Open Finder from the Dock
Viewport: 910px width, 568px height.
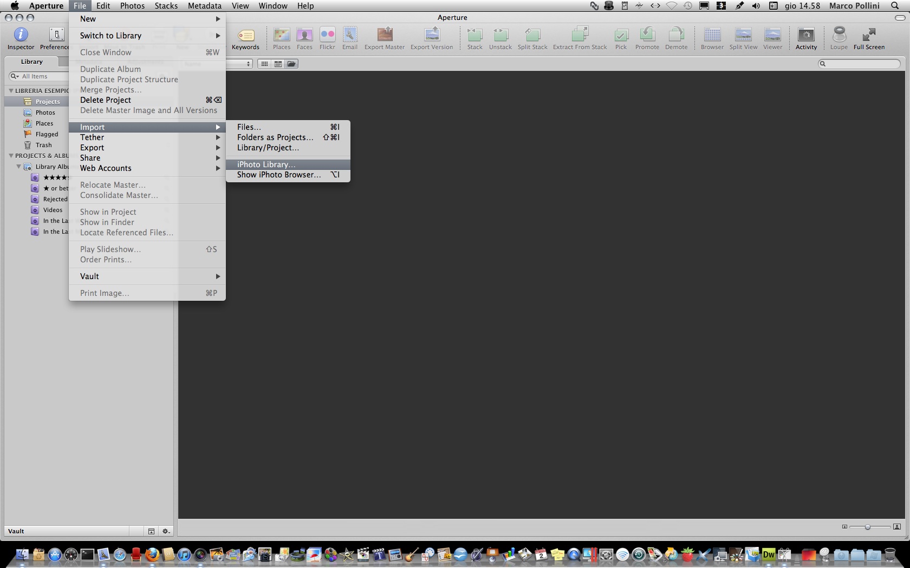pos(22,554)
